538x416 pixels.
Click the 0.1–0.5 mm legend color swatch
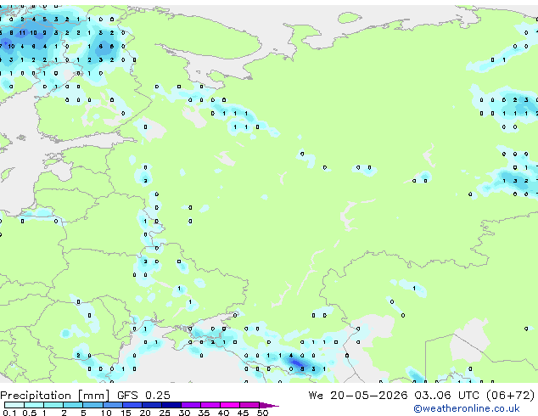pyautogui.click(x=14, y=405)
